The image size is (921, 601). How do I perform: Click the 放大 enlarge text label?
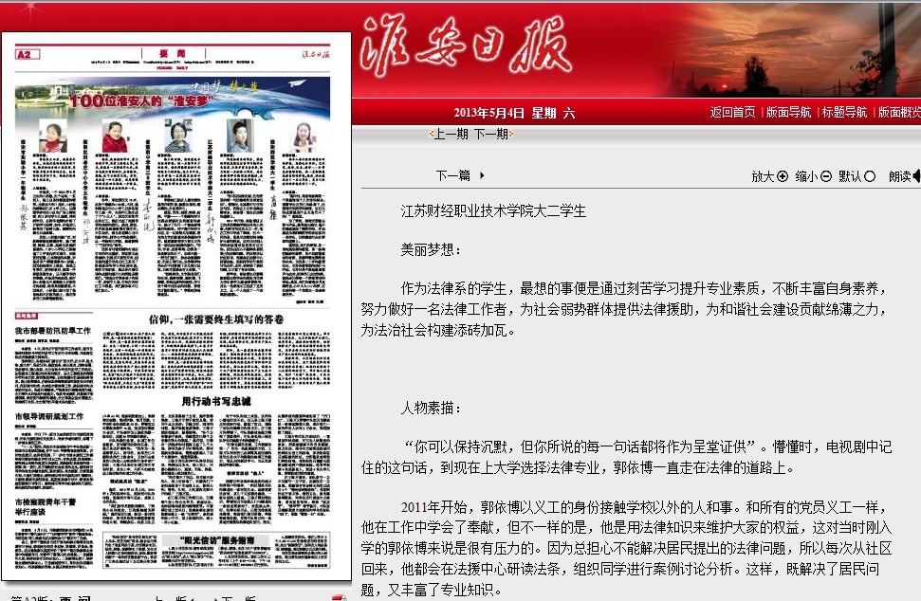(763, 176)
